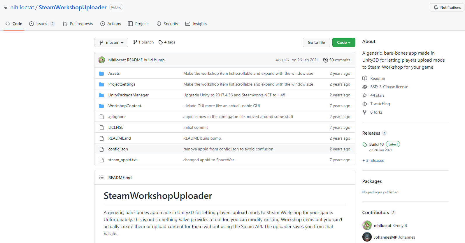The height and width of the screenshot is (243, 465).
Task: Open the 42c1d07 commit hash link
Action: pyautogui.click(x=282, y=60)
